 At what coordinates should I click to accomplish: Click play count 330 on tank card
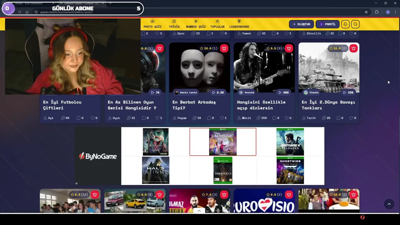[348, 92]
